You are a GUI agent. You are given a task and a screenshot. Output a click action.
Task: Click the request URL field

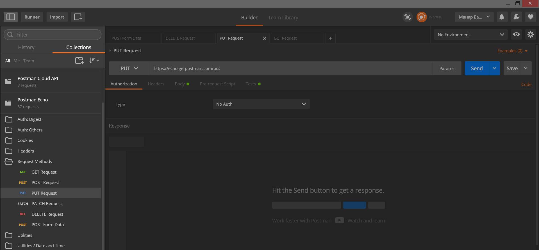pos(291,68)
